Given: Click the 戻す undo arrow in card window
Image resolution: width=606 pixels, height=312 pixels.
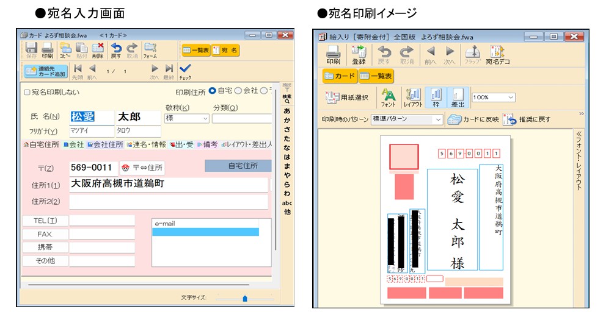Looking at the screenshot, I should [x=116, y=50].
